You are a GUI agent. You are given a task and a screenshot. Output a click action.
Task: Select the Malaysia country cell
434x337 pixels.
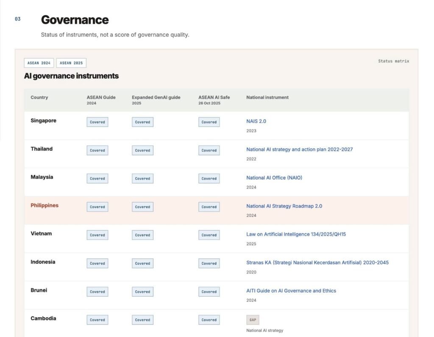pyautogui.click(x=42, y=177)
